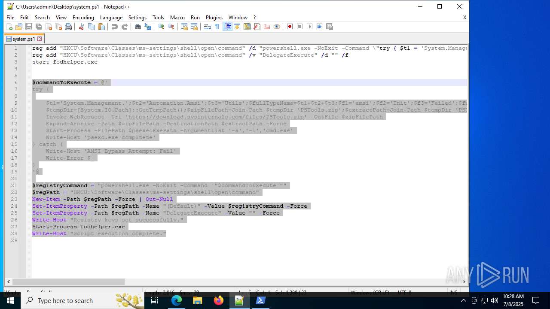
Task: Toggle word wrap in toolbar
Action: (x=207, y=27)
